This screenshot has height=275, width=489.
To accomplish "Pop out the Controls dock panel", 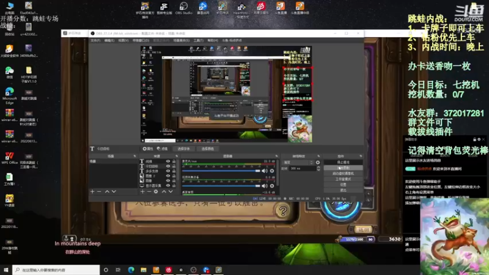I will pyautogui.click(x=361, y=156).
